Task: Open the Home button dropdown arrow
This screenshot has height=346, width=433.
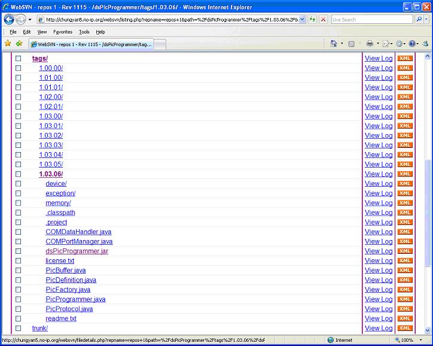Action: coord(342,44)
